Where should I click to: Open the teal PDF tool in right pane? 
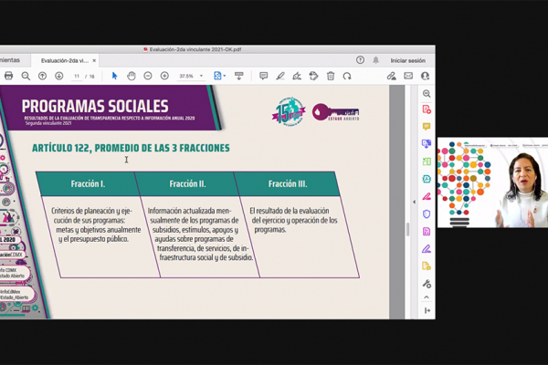tap(427, 179)
